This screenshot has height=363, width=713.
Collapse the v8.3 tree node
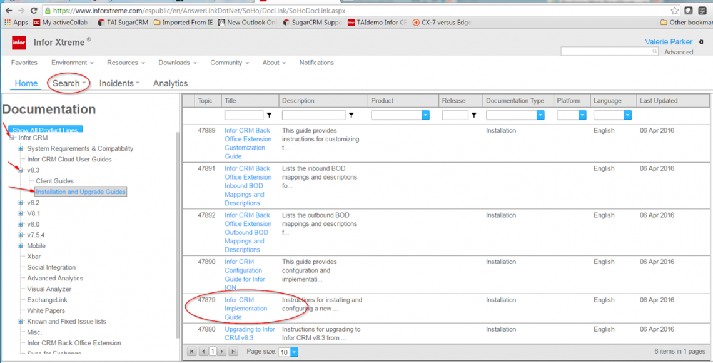pyautogui.click(x=21, y=170)
